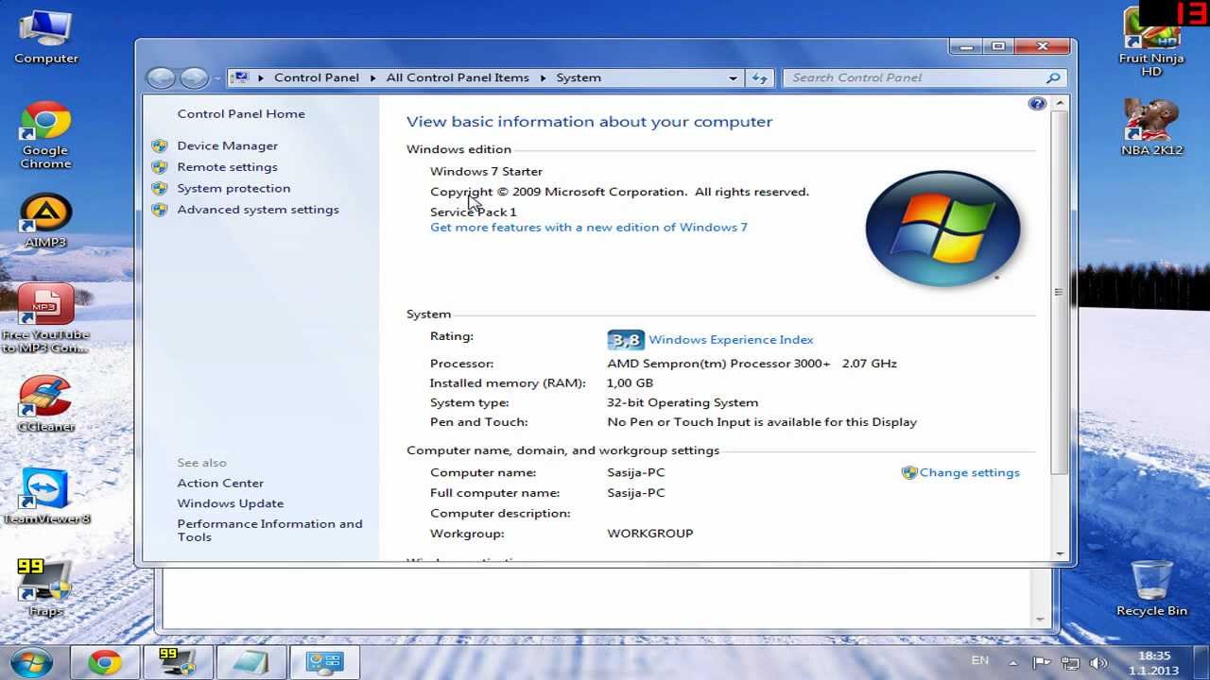Click Get more features with new edition link
This screenshot has height=680, width=1210.
click(x=589, y=228)
